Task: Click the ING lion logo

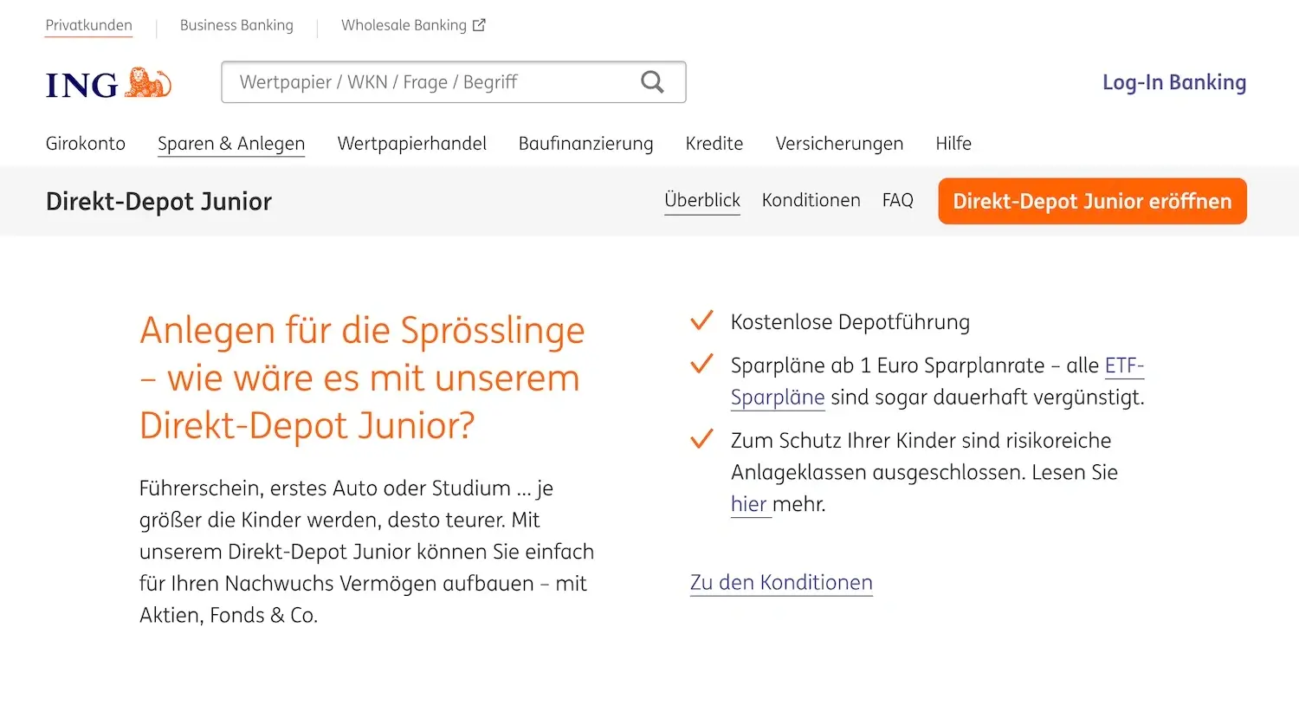Action: pos(148,82)
